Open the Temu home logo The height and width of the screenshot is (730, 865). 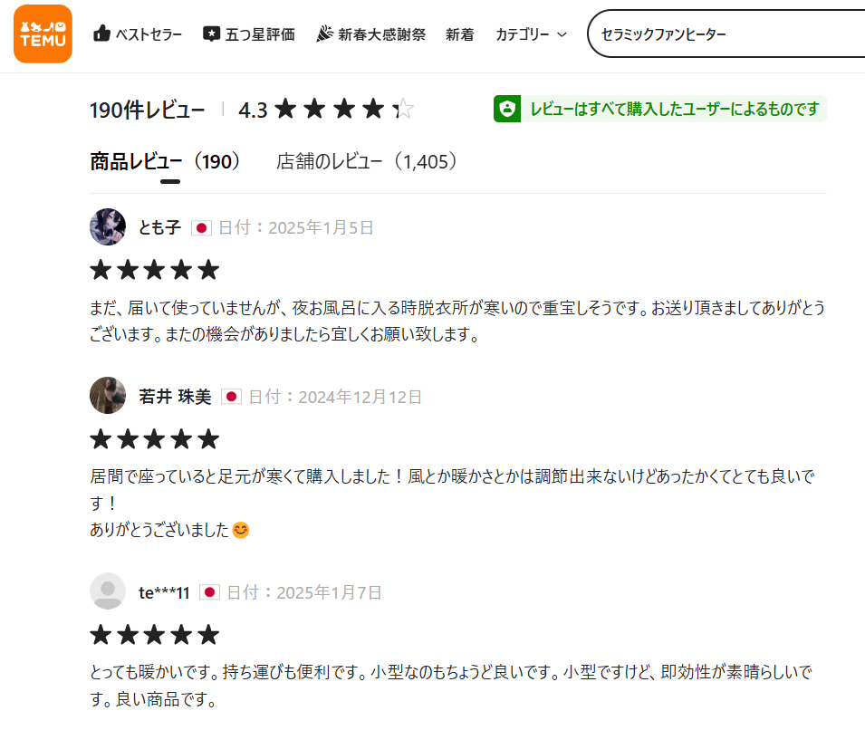(x=43, y=34)
